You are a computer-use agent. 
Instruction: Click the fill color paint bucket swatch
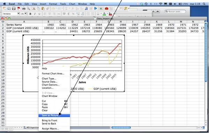click(x=104, y=14)
